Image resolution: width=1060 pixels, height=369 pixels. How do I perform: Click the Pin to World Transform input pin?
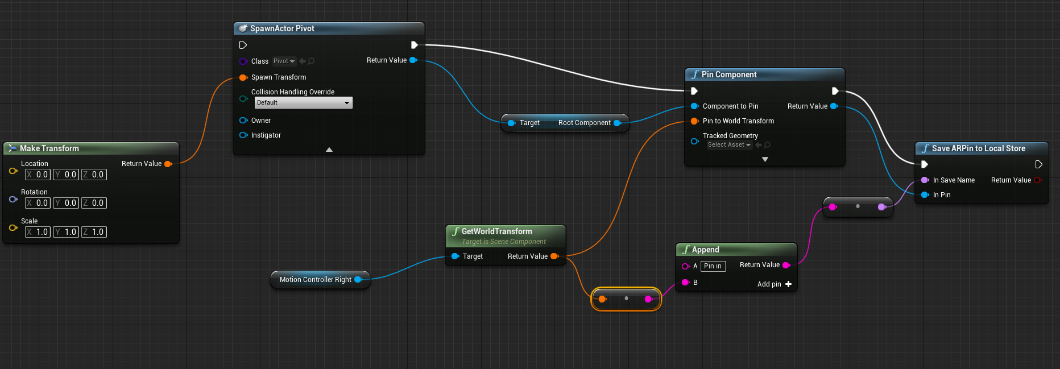pos(694,121)
